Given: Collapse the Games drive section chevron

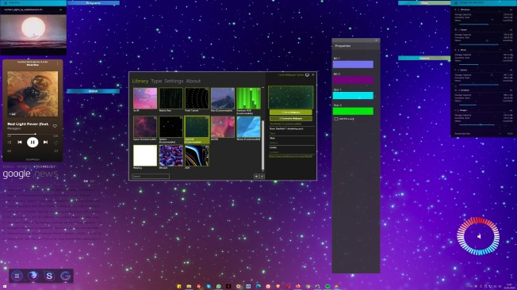Looking at the screenshot, I should click(x=511, y=71).
